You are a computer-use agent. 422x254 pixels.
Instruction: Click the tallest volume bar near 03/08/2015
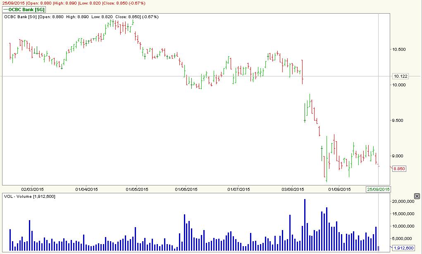point(305,223)
